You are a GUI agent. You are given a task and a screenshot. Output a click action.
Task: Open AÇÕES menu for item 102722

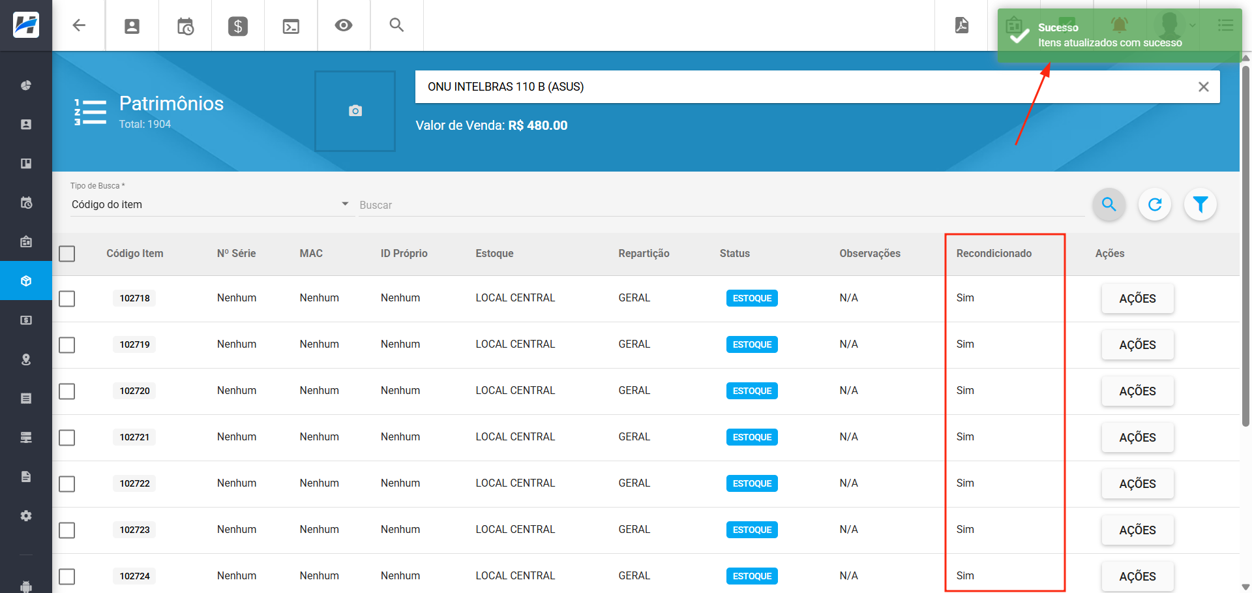pos(1138,484)
